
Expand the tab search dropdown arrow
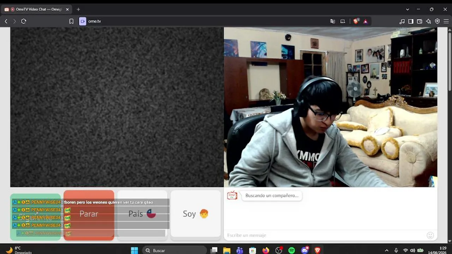(408, 9)
